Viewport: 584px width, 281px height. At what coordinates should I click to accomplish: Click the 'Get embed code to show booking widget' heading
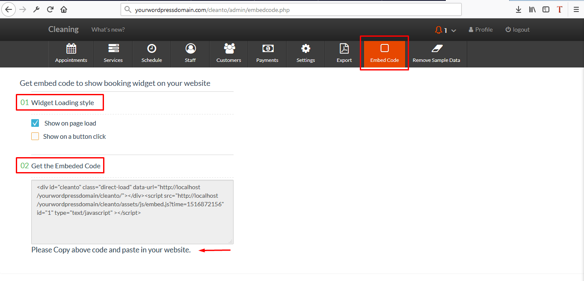[x=115, y=83]
